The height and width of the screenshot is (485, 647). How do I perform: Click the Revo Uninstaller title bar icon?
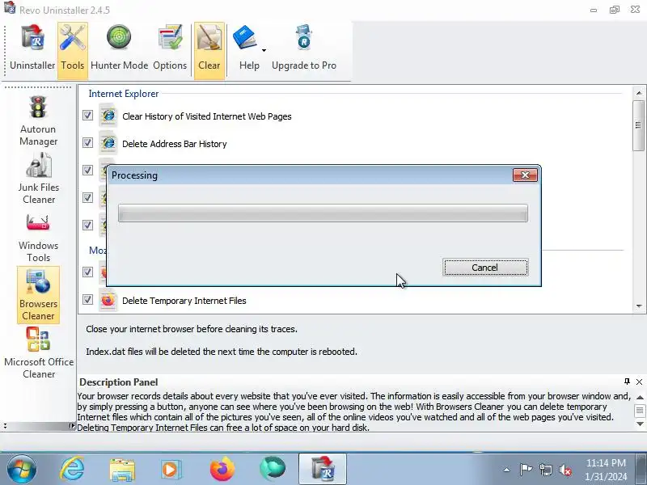point(10,8)
